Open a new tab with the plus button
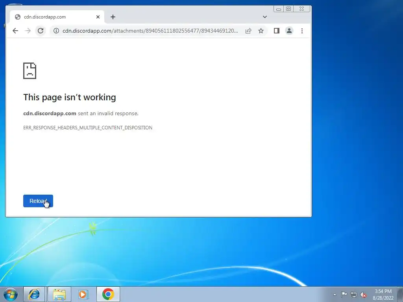The height and width of the screenshot is (302, 403). (113, 17)
